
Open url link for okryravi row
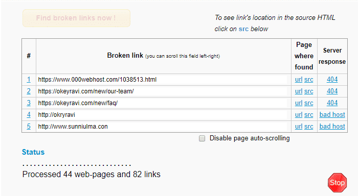[x=299, y=115]
